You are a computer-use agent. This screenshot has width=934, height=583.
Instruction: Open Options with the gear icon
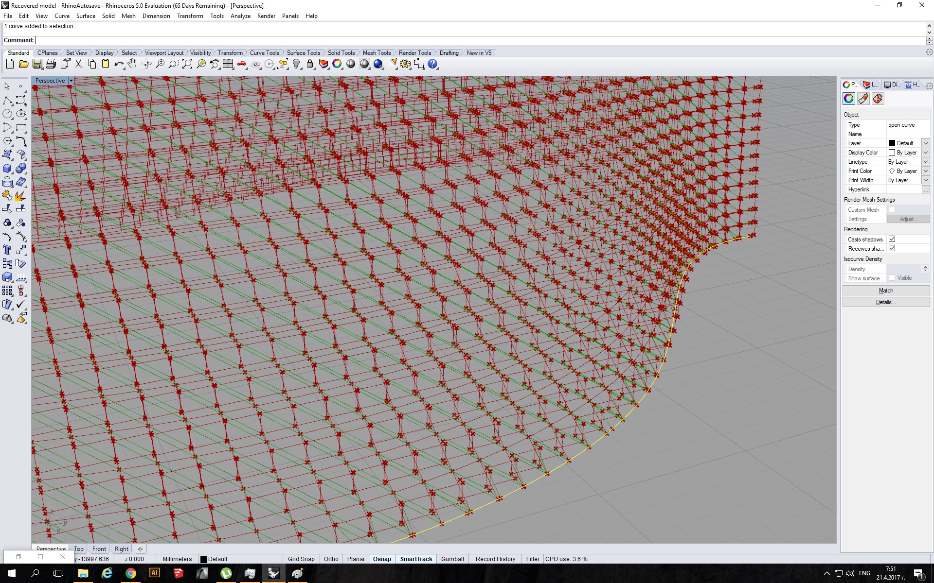click(x=405, y=64)
